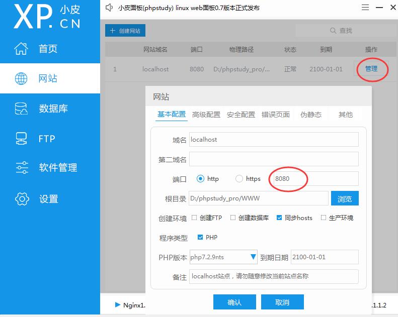This screenshot has height=317, width=398.
Task: Click the 确认 confirm button
Action: [x=234, y=302]
